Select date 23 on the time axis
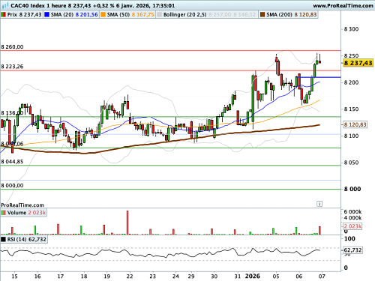 pyautogui.click(x=153, y=277)
